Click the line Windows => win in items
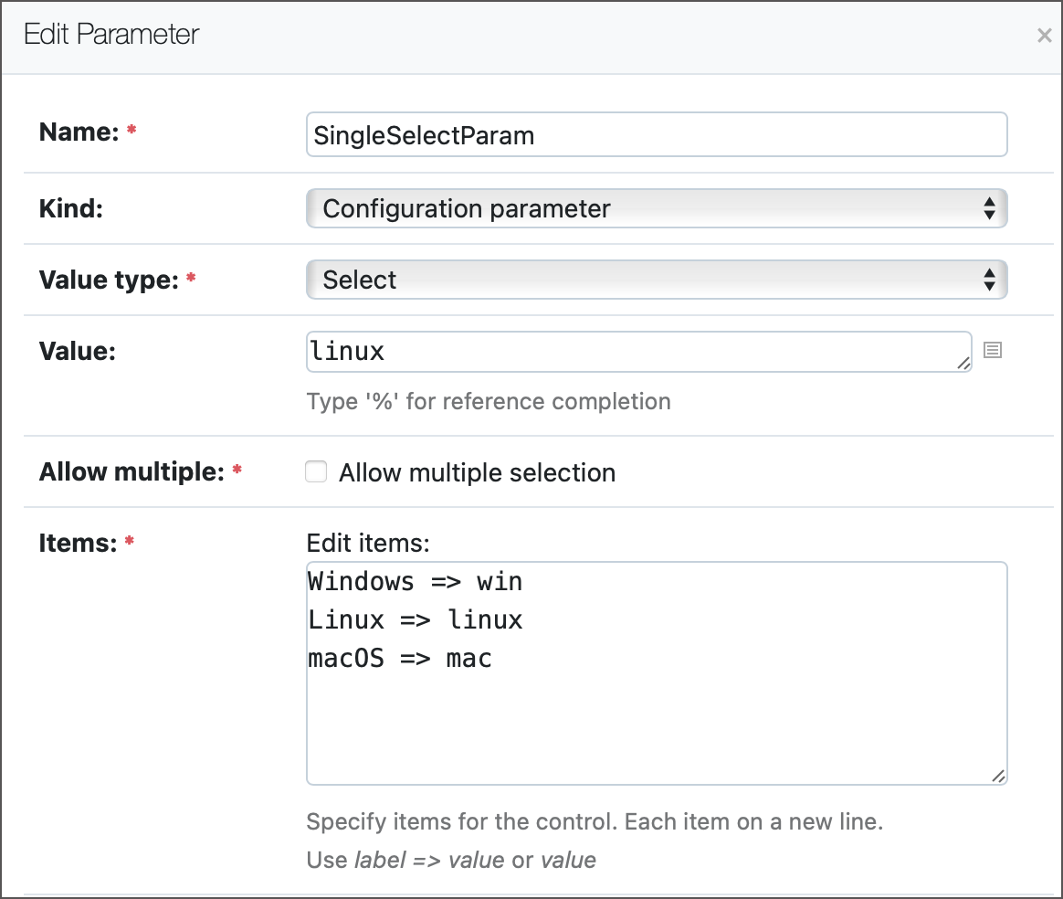This screenshot has height=899, width=1063. click(414, 581)
